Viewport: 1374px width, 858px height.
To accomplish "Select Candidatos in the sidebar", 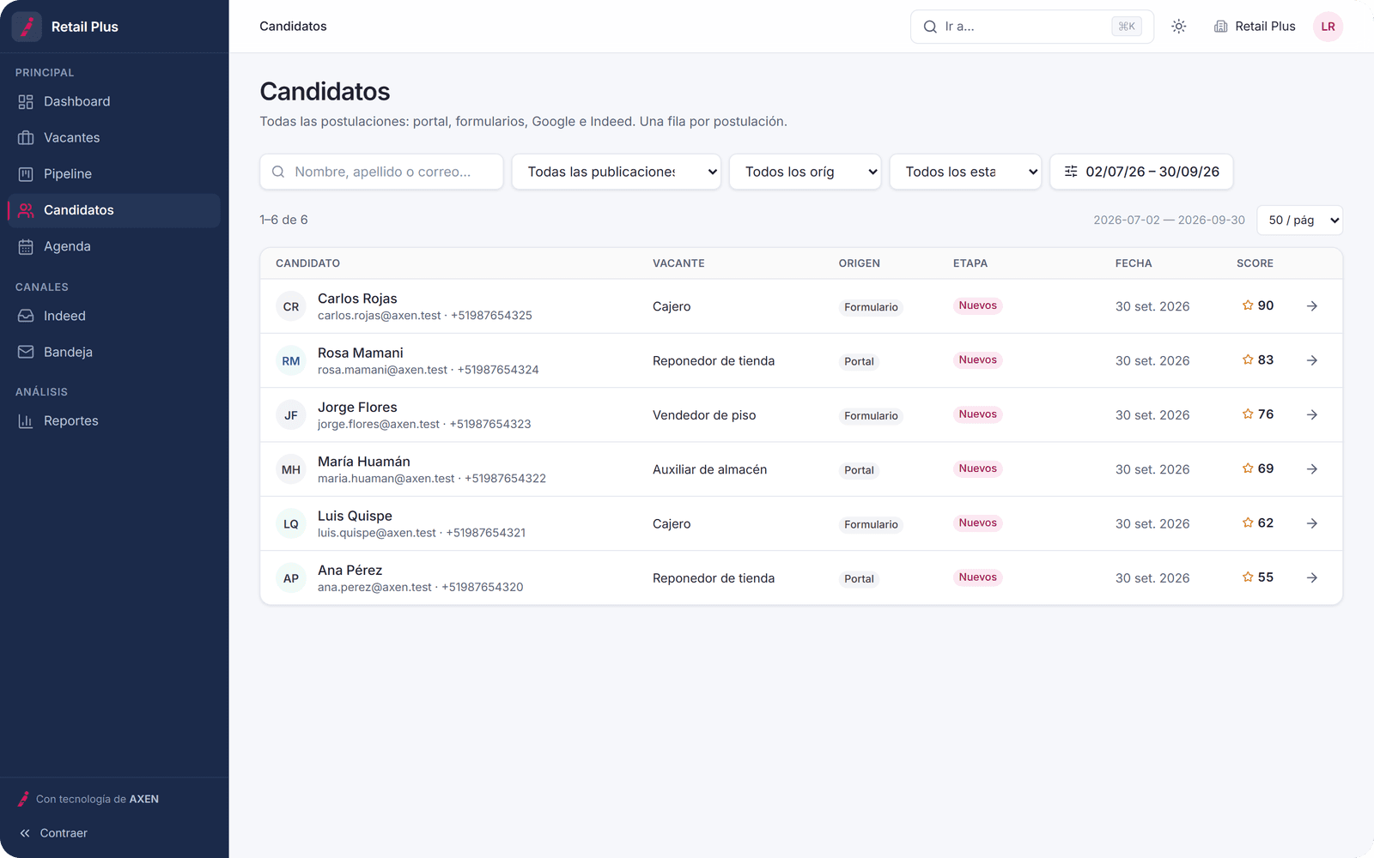I will [113, 210].
